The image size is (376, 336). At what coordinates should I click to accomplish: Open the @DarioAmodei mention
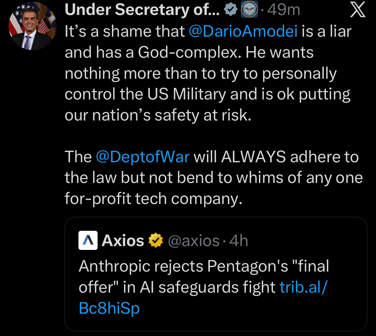[x=243, y=32]
